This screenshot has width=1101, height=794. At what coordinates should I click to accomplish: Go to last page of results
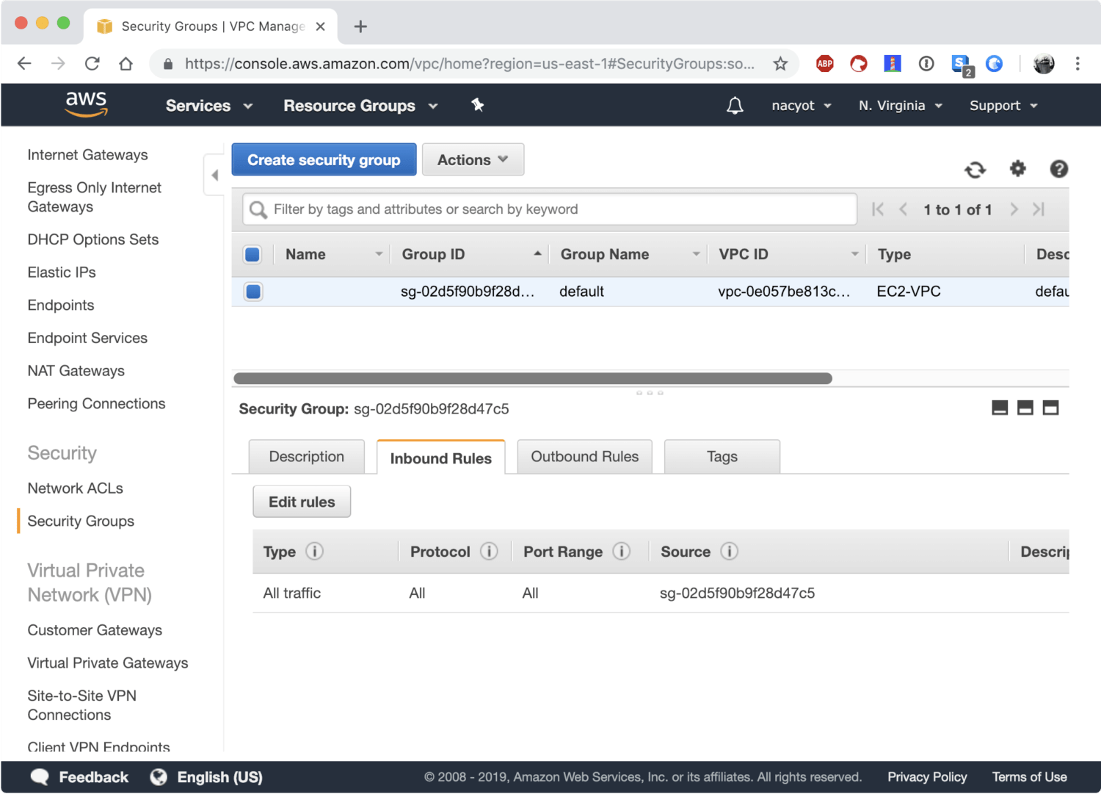coord(1039,209)
